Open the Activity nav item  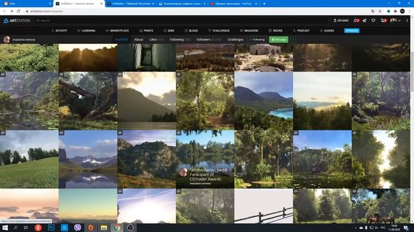point(59,31)
